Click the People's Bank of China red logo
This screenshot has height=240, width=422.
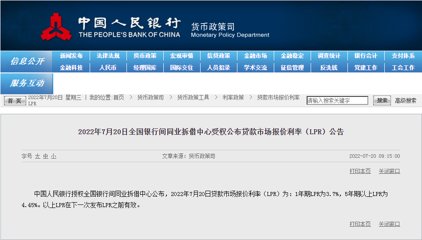point(56,27)
